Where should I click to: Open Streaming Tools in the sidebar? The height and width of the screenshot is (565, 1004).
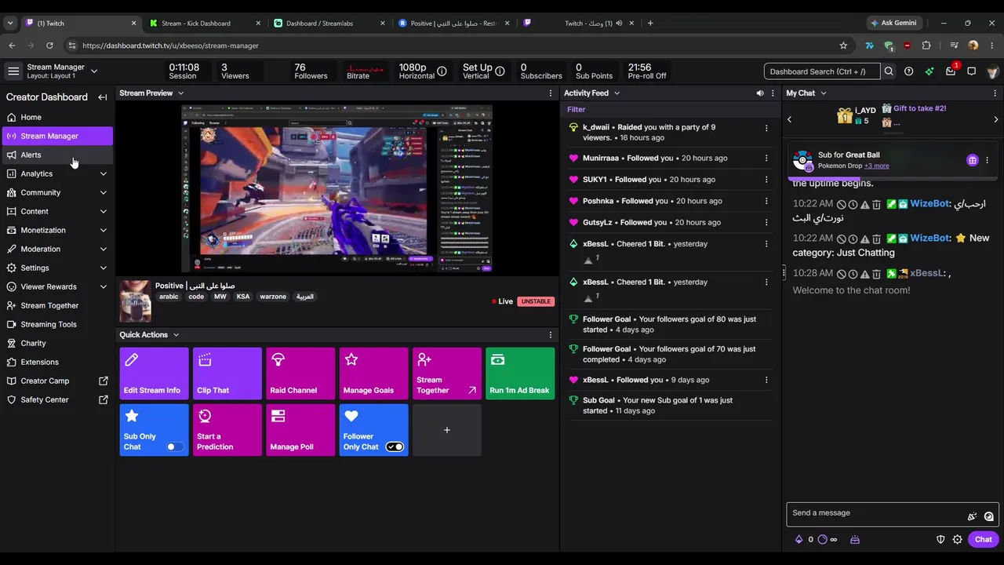click(56, 324)
